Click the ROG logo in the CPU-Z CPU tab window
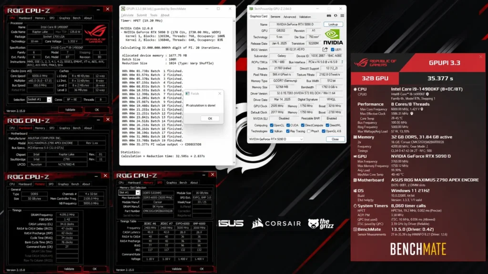The width and height of the screenshot is (488, 274). pos(95,34)
